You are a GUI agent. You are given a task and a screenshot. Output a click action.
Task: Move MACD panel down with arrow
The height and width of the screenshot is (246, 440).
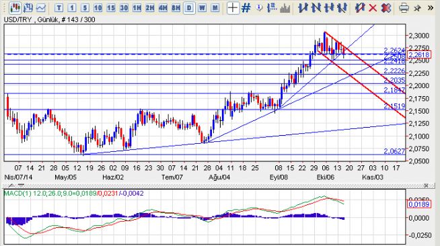(x=21, y=186)
